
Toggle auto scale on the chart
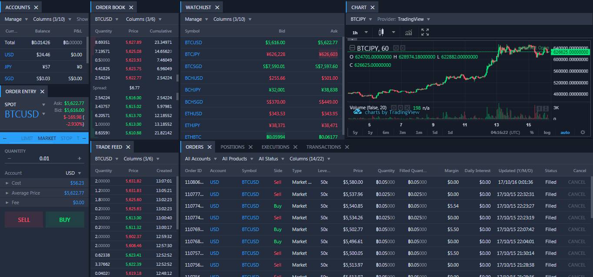point(565,132)
